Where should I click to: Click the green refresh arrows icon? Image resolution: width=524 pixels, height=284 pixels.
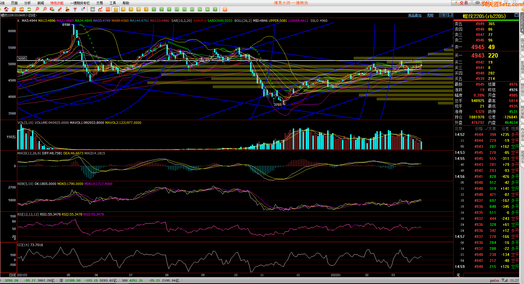pos(29,9)
